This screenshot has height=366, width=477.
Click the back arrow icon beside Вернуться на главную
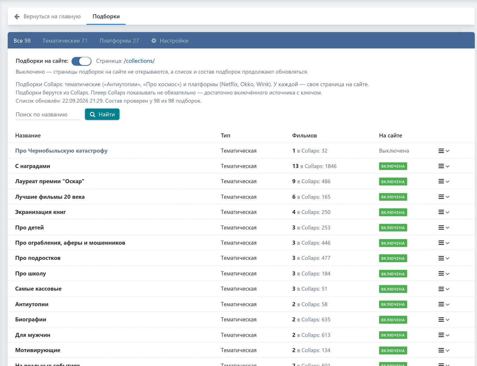pyautogui.click(x=17, y=16)
